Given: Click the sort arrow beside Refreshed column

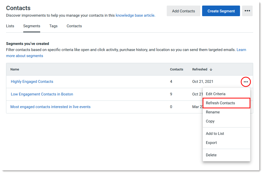Looking at the screenshot, I should 211,69.
